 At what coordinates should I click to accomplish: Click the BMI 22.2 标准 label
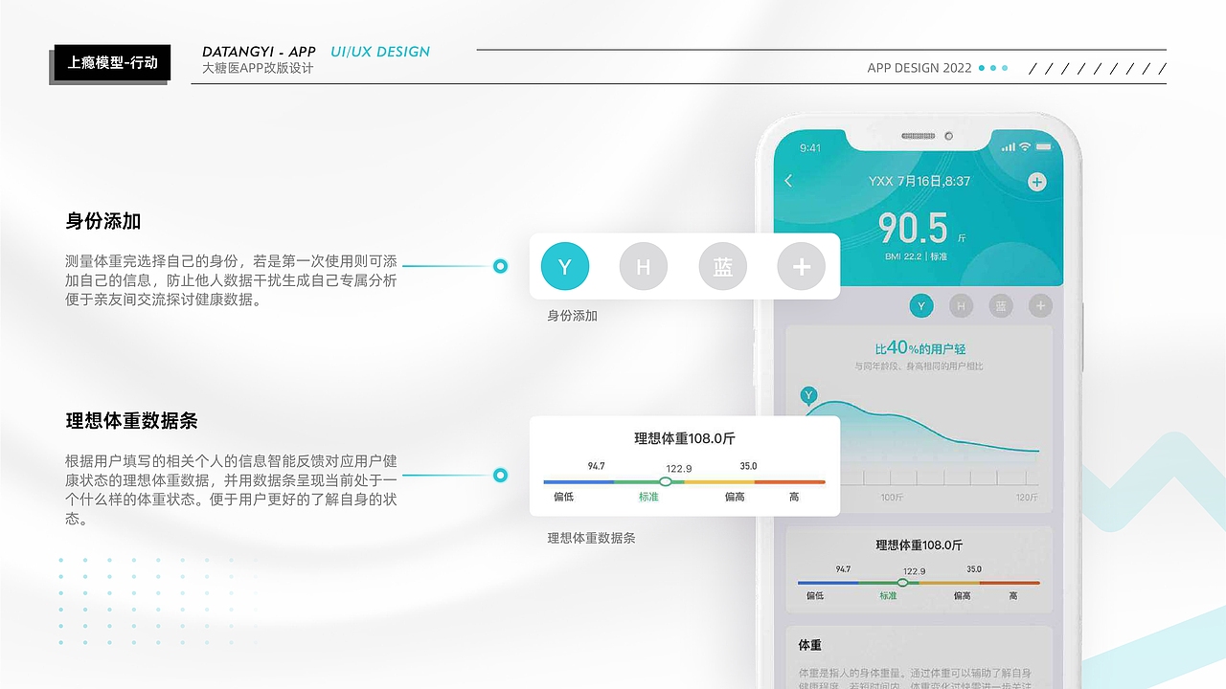tap(916, 256)
